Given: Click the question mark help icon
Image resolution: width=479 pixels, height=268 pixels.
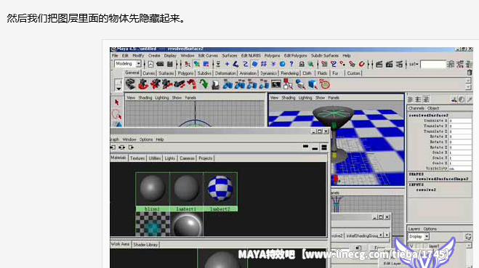Looking at the screenshot, I should (291, 64).
